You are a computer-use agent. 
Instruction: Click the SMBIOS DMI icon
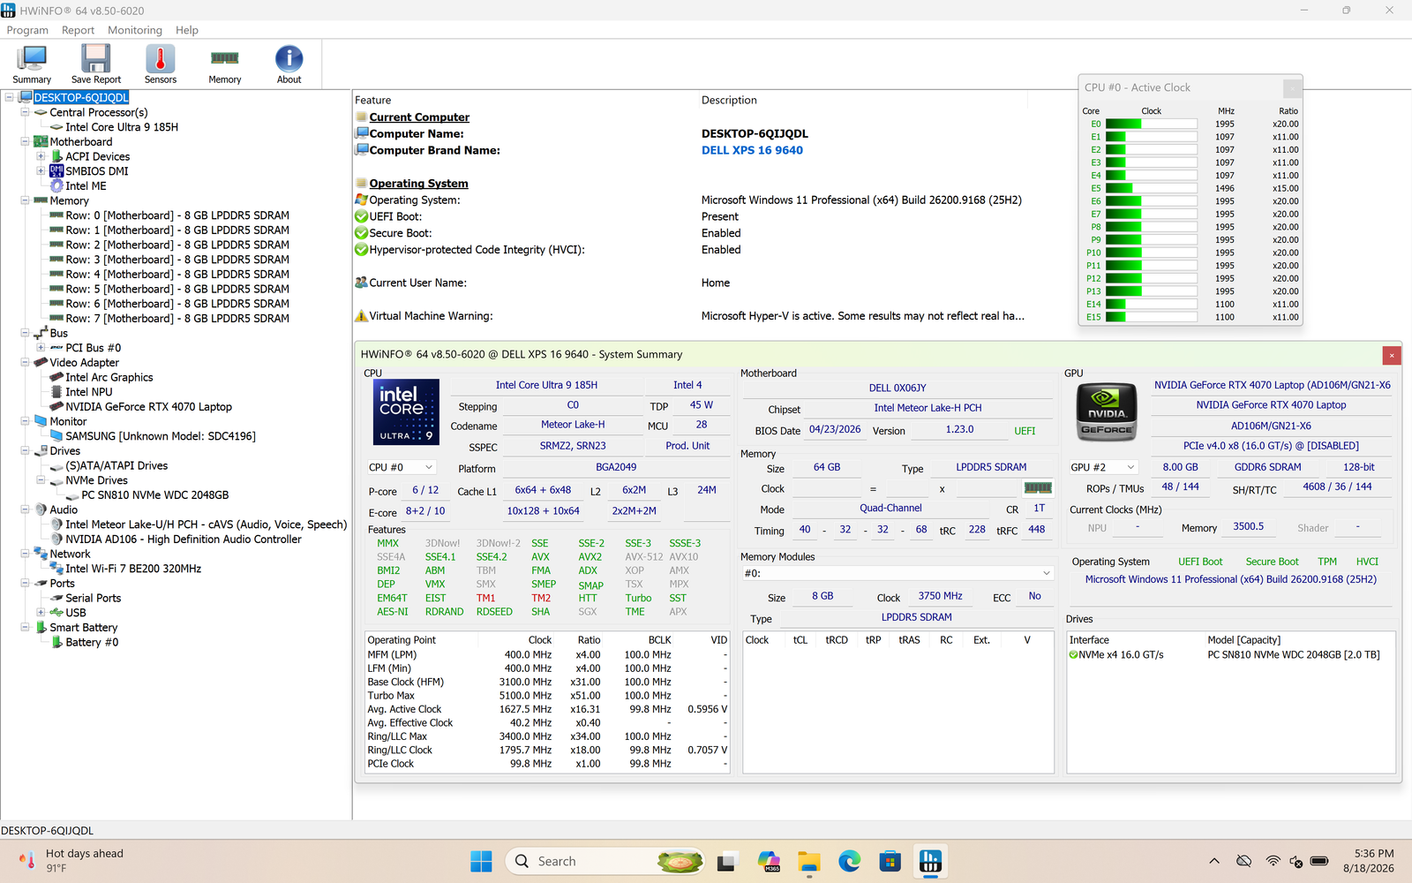pyautogui.click(x=56, y=171)
